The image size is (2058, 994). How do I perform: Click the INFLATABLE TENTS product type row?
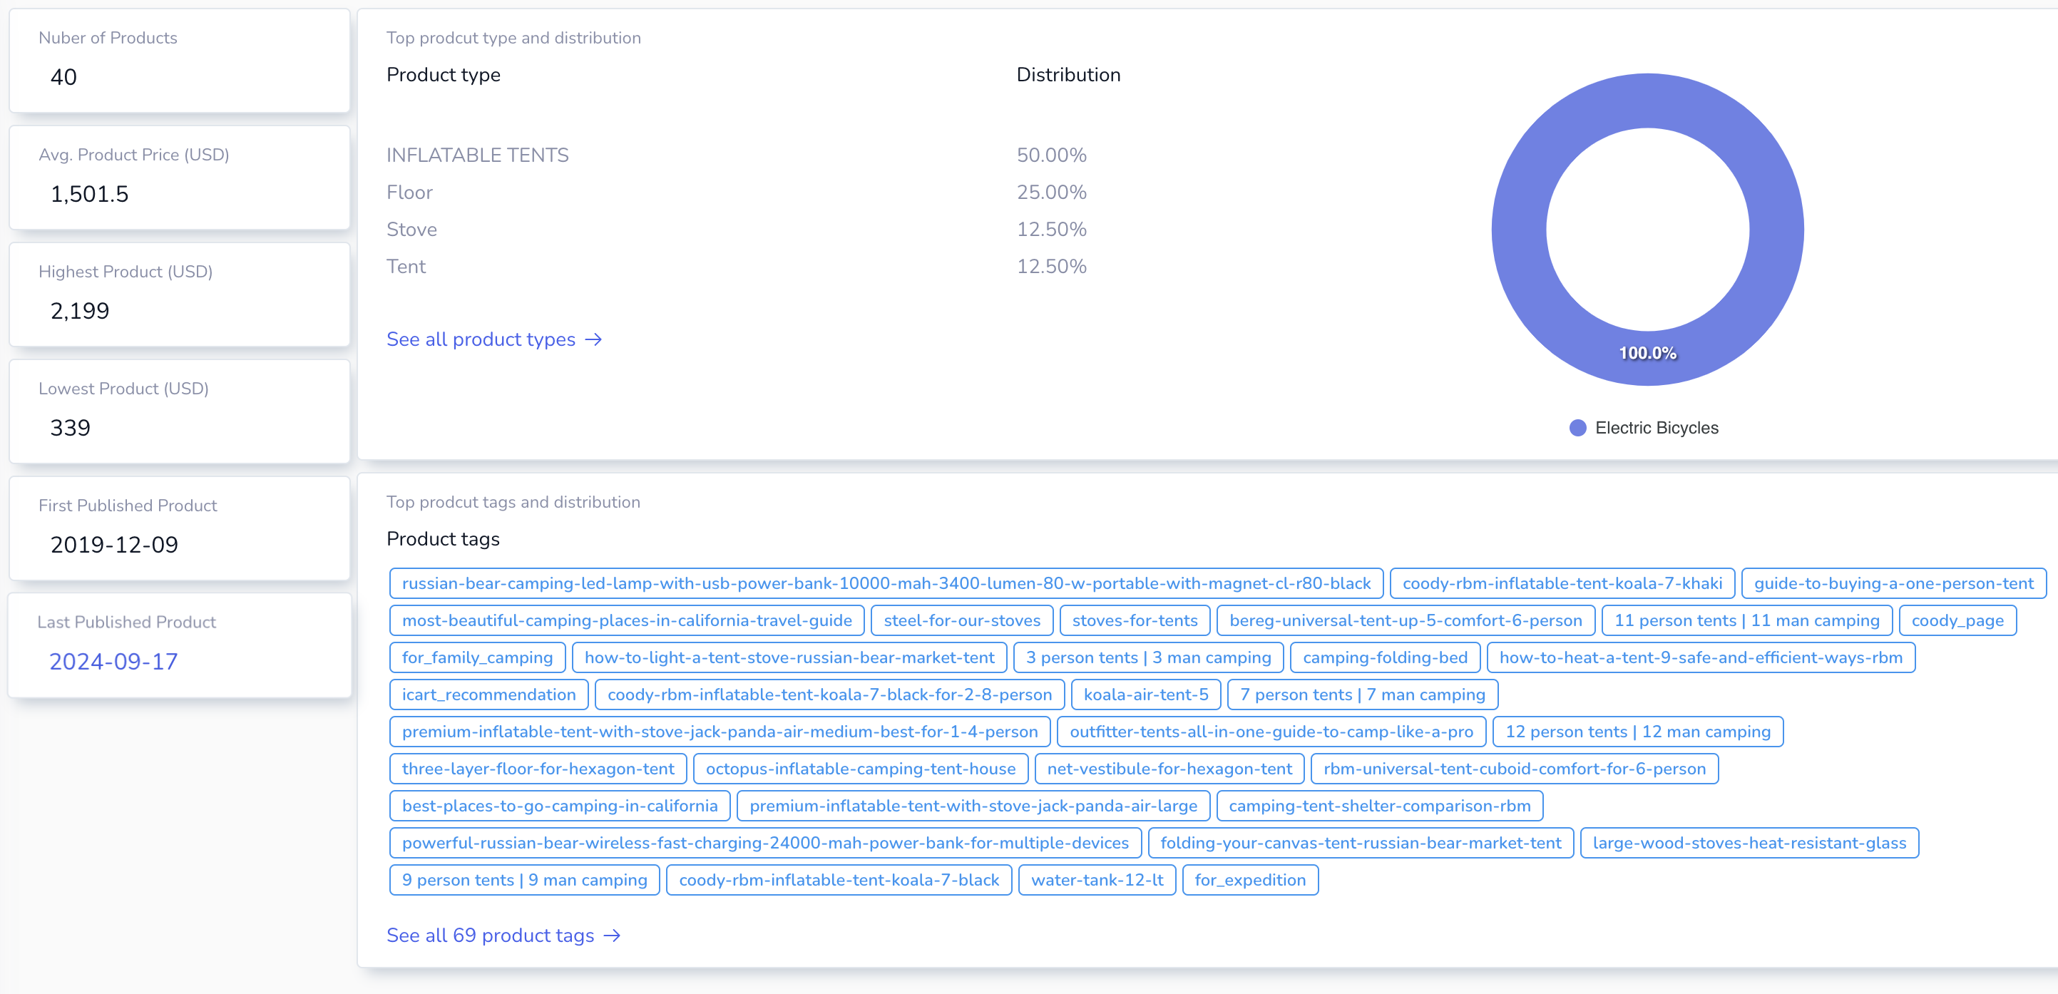[x=478, y=155]
